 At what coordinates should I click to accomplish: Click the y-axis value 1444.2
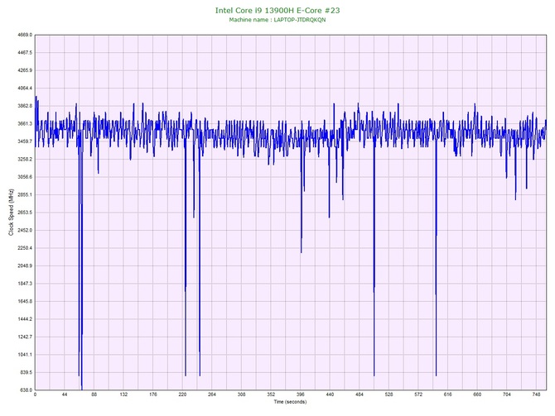pos(25,319)
